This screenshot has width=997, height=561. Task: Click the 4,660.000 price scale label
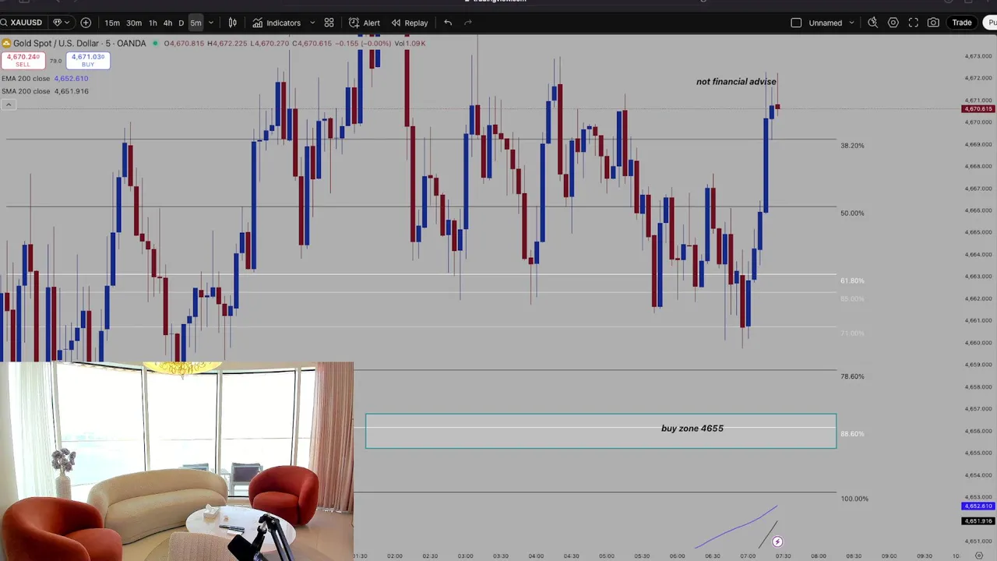click(x=978, y=343)
